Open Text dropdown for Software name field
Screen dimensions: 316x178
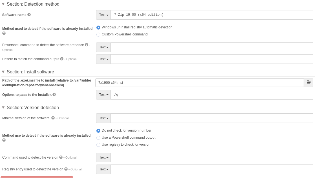coord(103,15)
